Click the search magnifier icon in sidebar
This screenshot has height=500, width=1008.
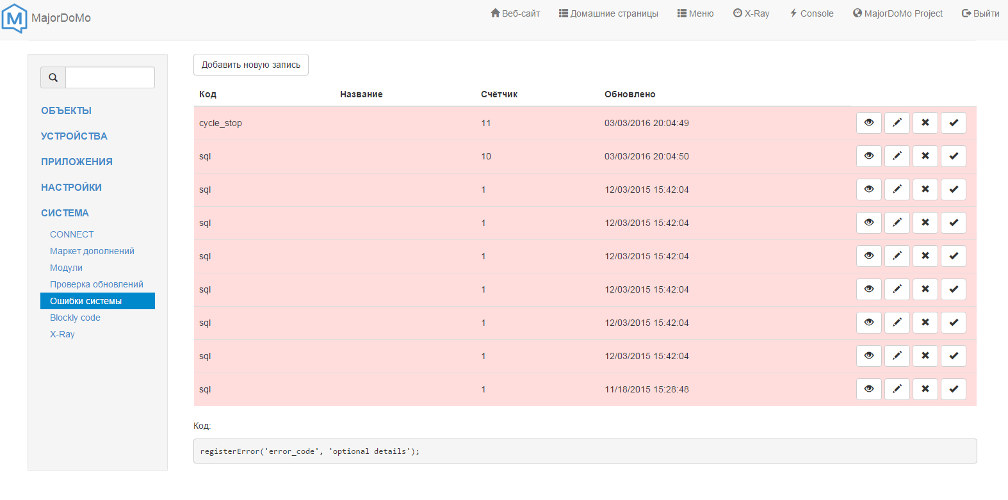click(53, 77)
